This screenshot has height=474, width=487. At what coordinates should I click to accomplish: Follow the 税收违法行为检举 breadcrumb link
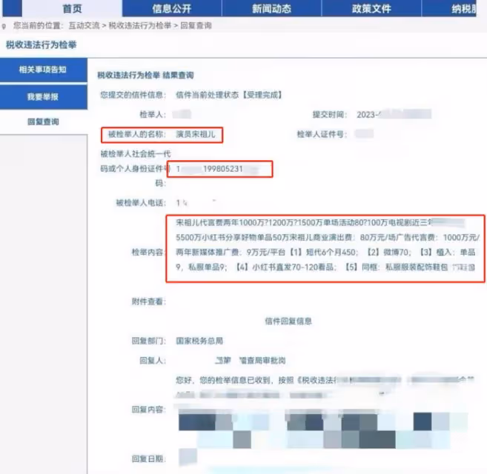[140, 25]
